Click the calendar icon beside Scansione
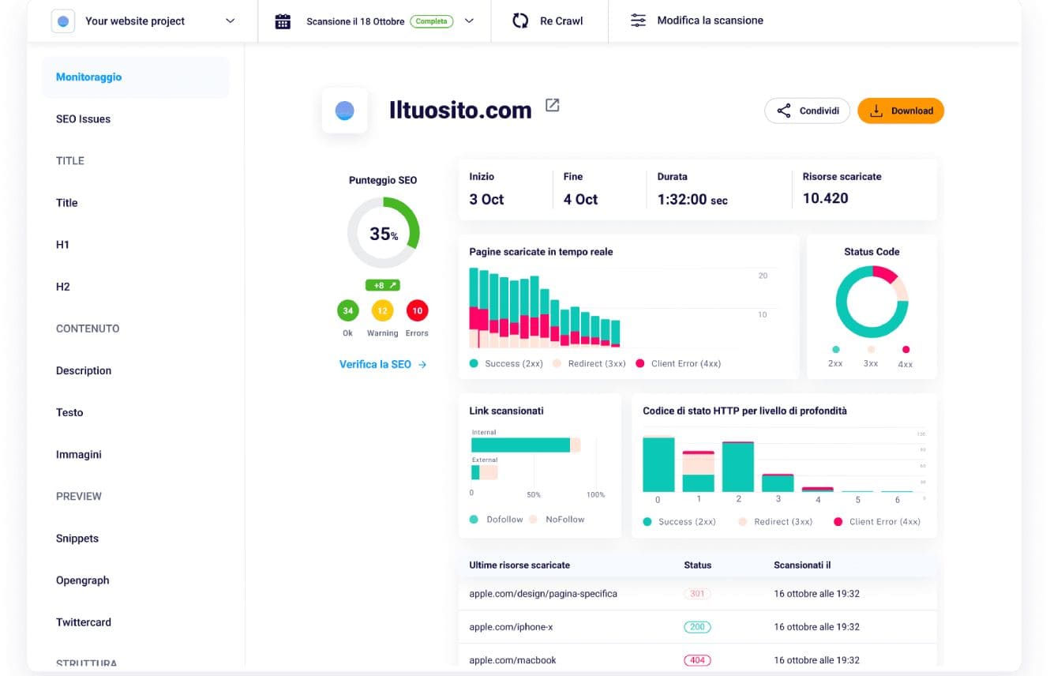The height and width of the screenshot is (676, 1050). point(283,21)
